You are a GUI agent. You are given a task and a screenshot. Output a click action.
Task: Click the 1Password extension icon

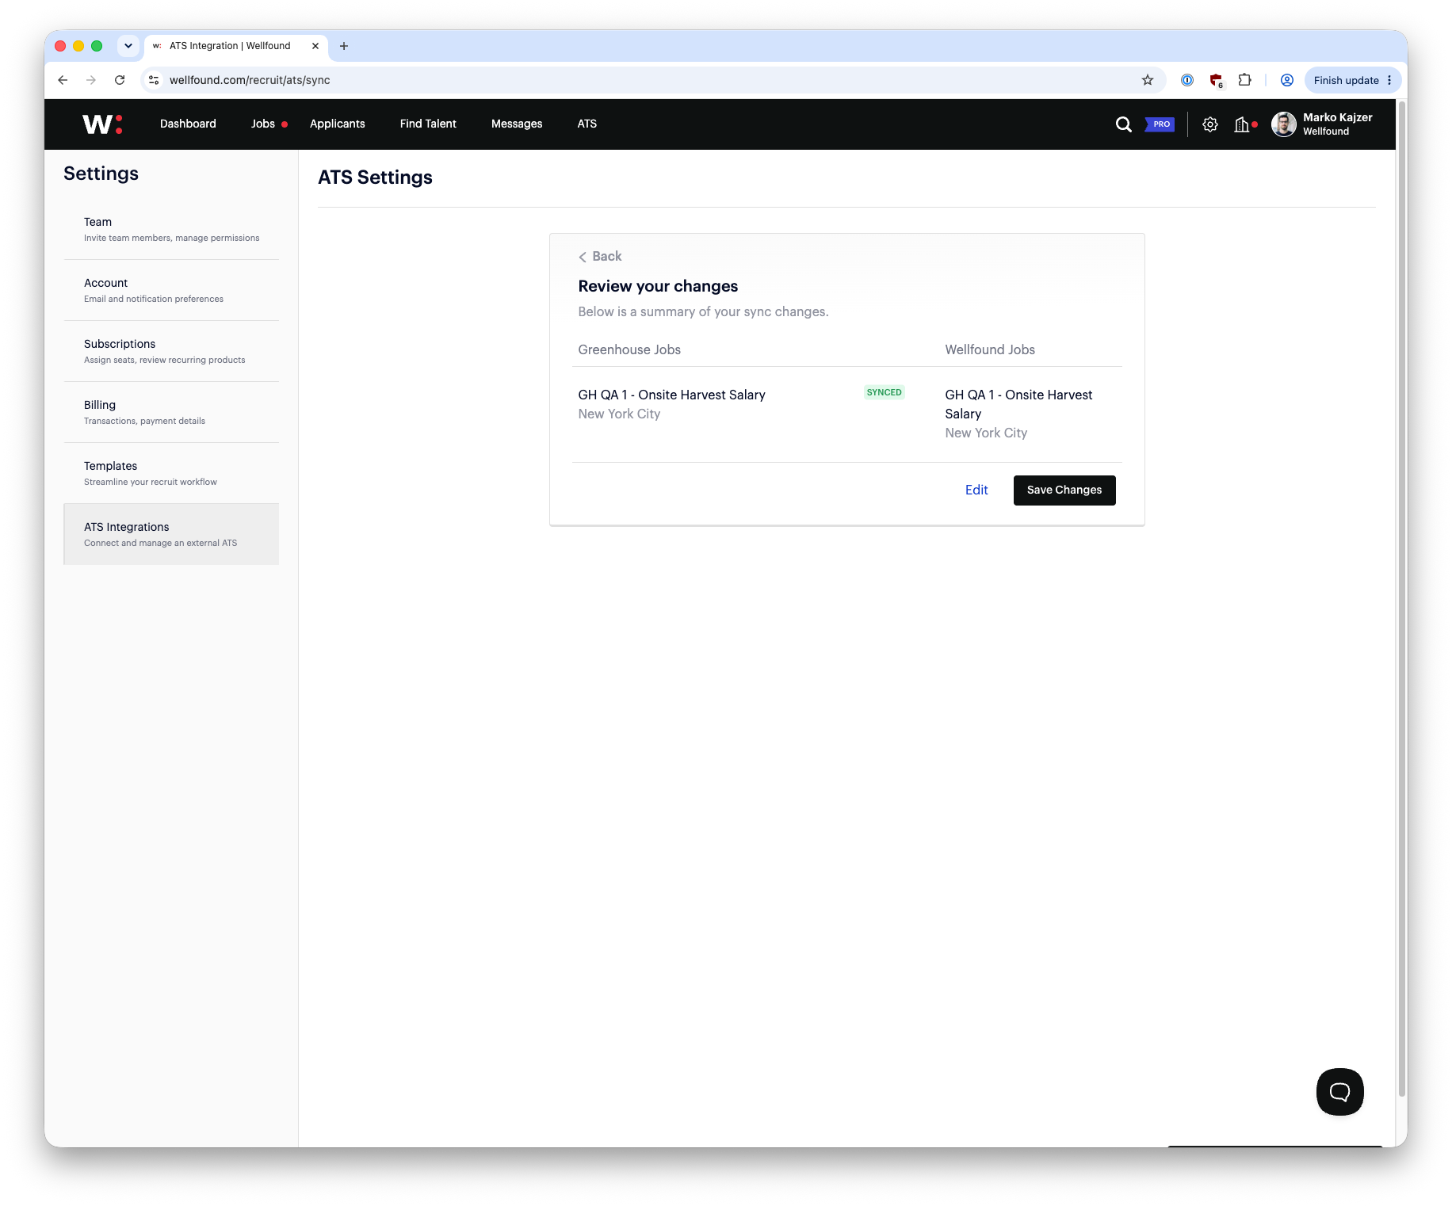pos(1186,80)
